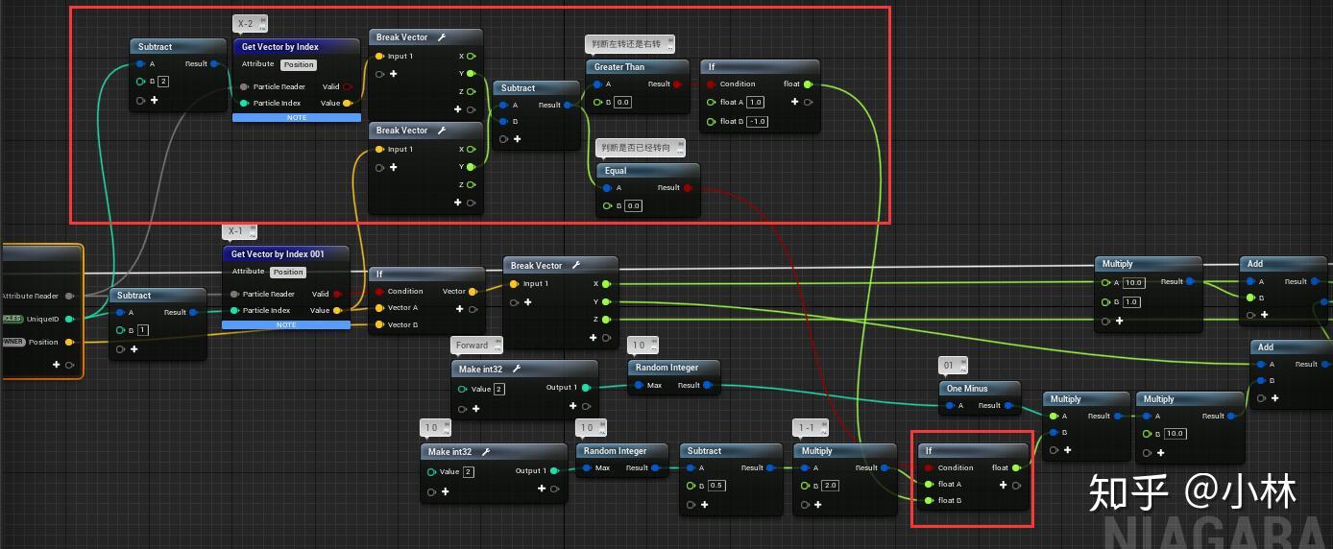Edit the B value 1 on the Subtract node
This screenshot has width=1333, height=549.
142,330
